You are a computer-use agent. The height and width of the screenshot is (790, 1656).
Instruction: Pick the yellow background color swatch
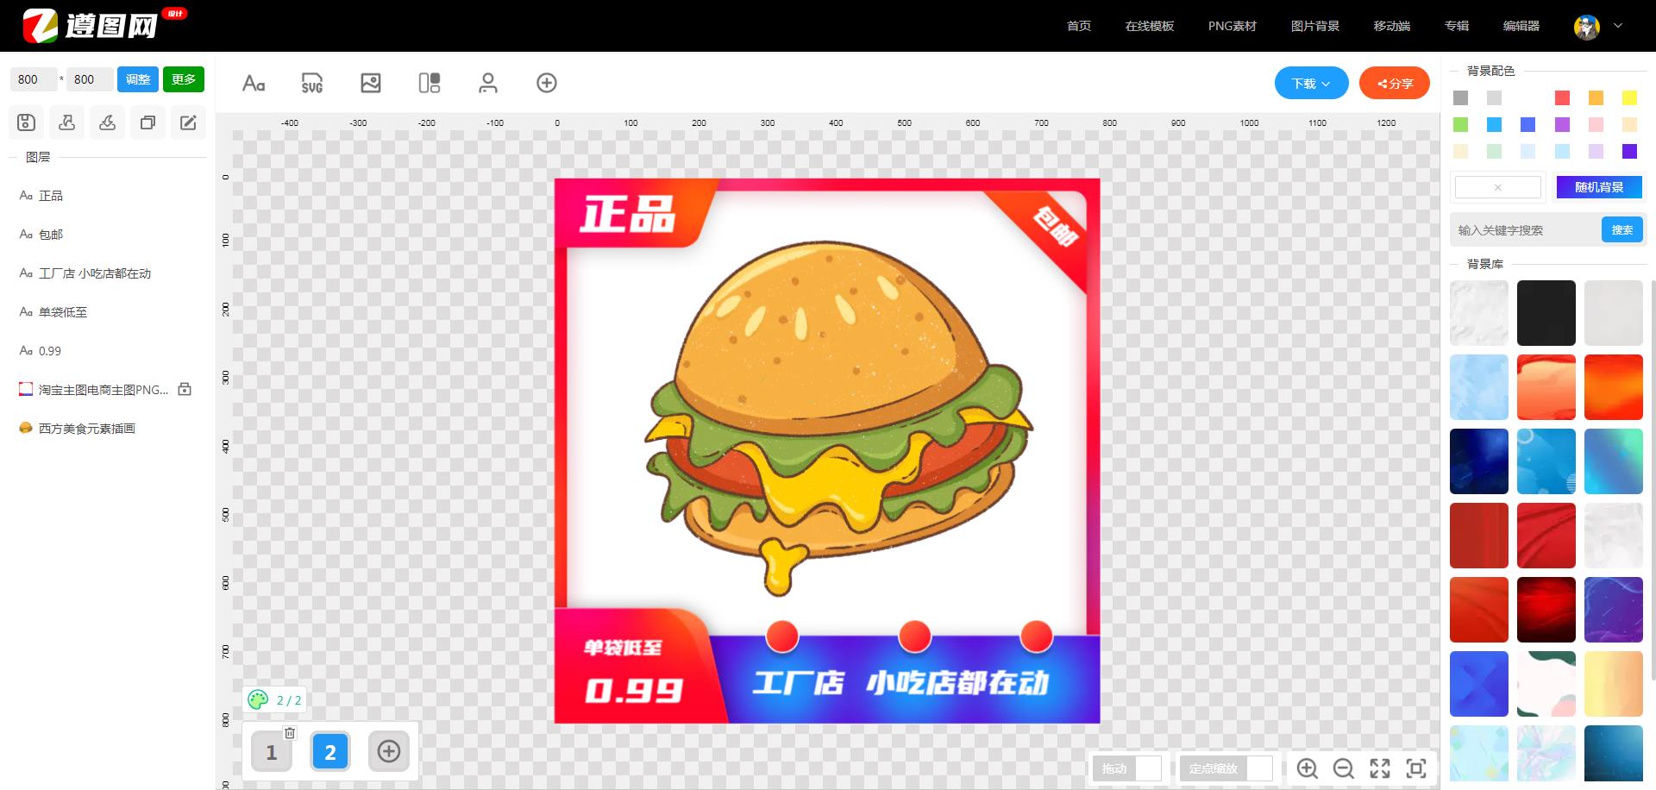click(x=1629, y=97)
